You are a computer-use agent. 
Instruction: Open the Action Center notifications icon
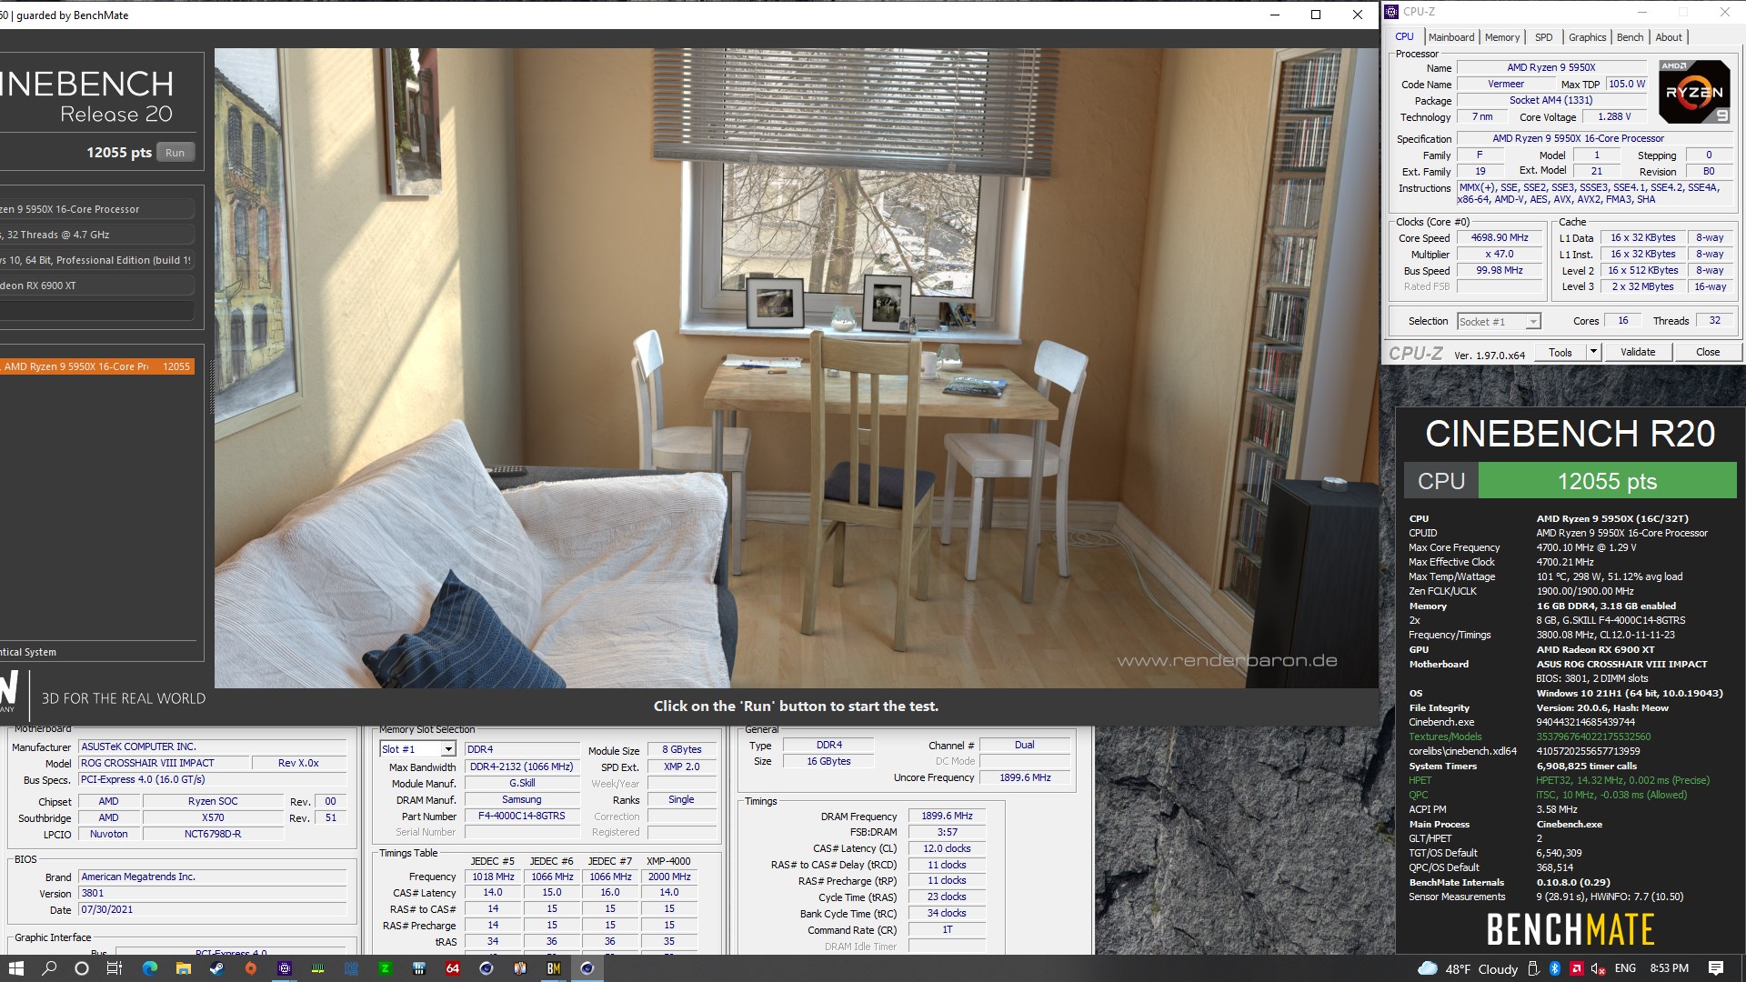(1716, 968)
